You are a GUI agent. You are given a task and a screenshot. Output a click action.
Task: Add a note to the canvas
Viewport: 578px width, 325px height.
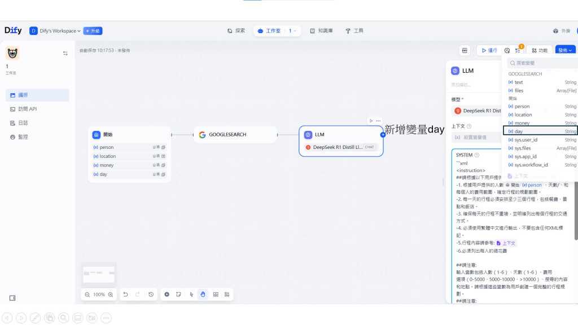coord(178,295)
